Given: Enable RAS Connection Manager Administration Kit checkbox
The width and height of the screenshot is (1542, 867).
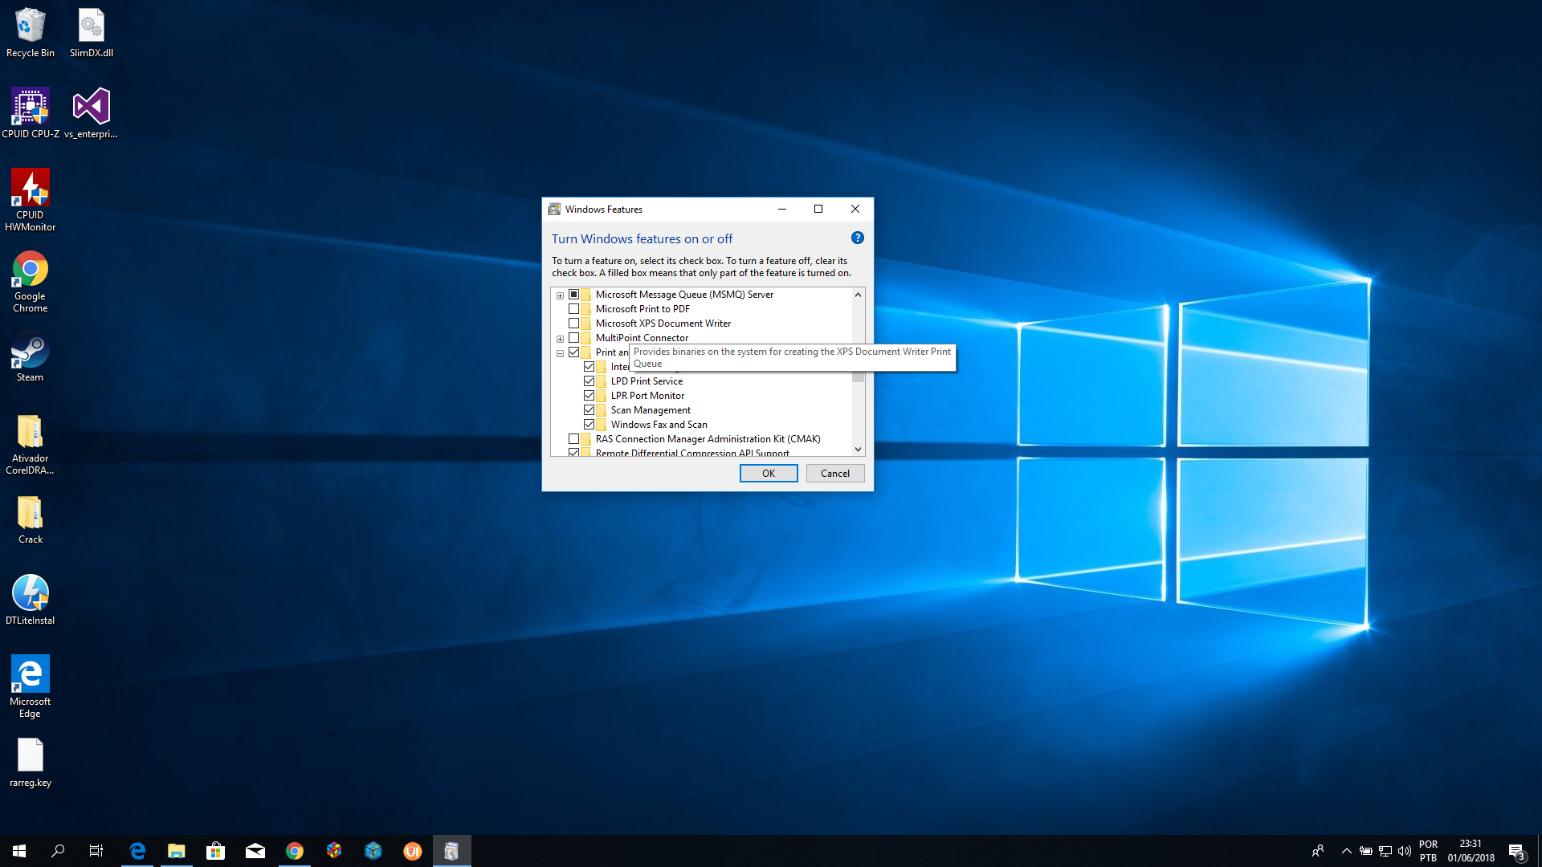Looking at the screenshot, I should pyautogui.click(x=574, y=439).
